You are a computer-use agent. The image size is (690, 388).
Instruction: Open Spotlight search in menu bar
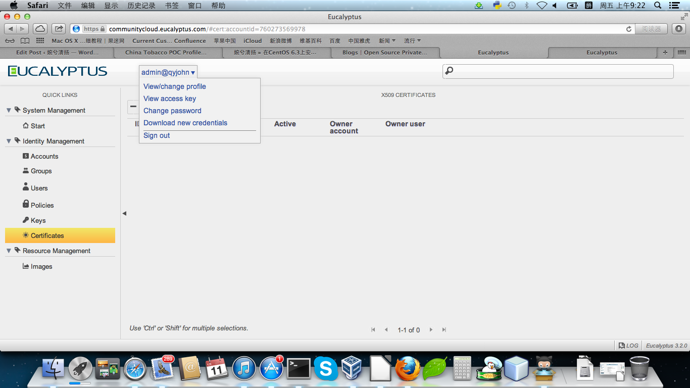click(658, 6)
